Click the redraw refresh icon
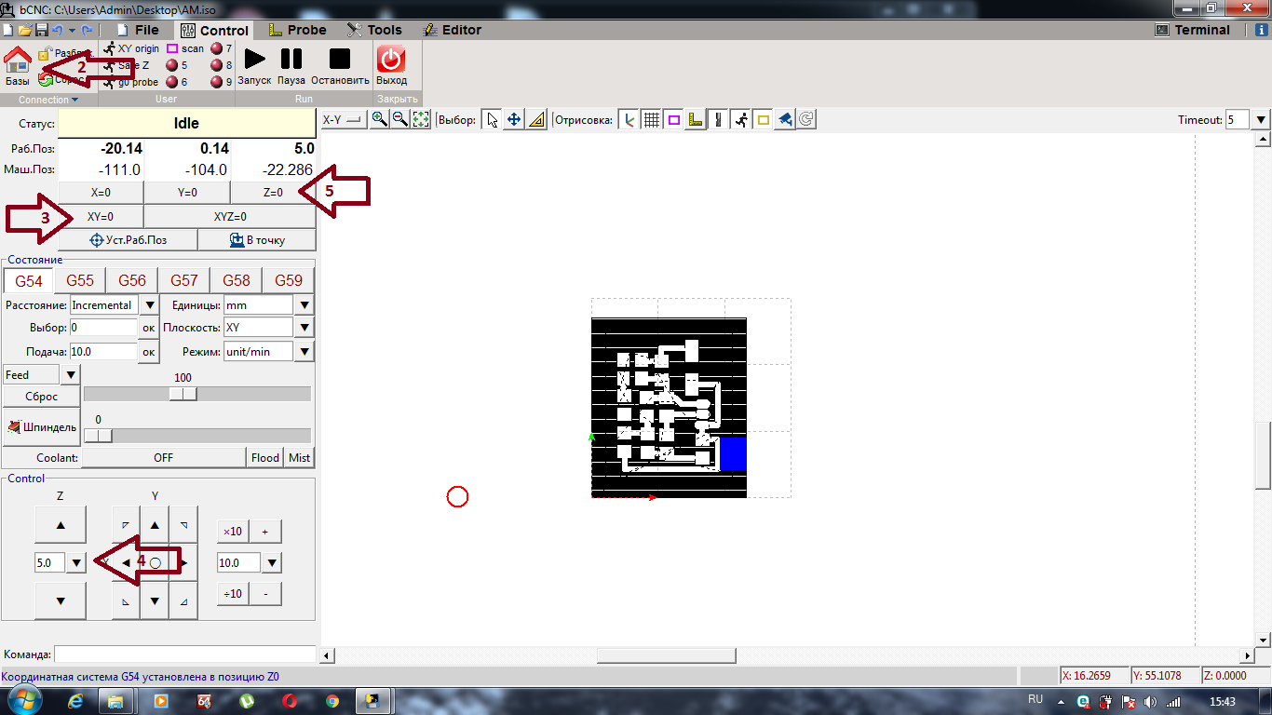Viewport: 1272px width, 715px height. (x=806, y=119)
